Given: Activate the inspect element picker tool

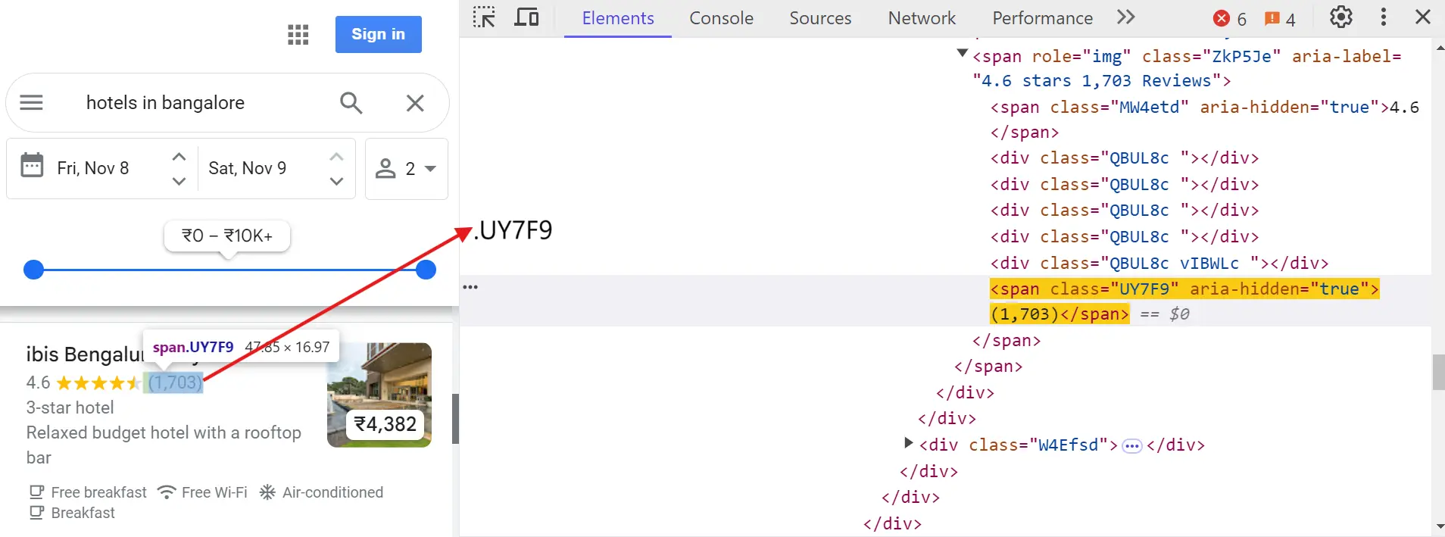Looking at the screenshot, I should [x=484, y=17].
